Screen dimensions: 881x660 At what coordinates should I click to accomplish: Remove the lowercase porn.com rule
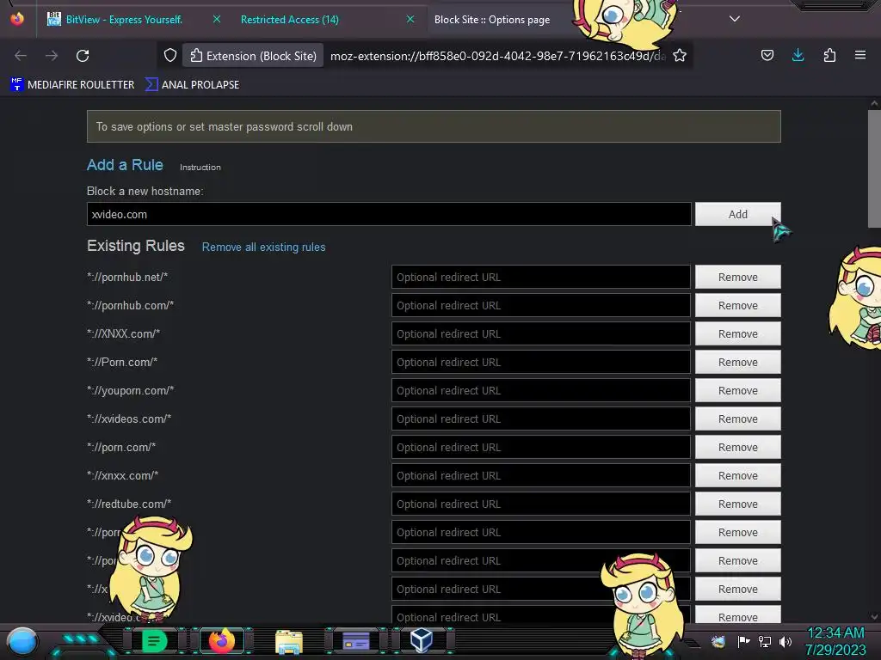(737, 447)
